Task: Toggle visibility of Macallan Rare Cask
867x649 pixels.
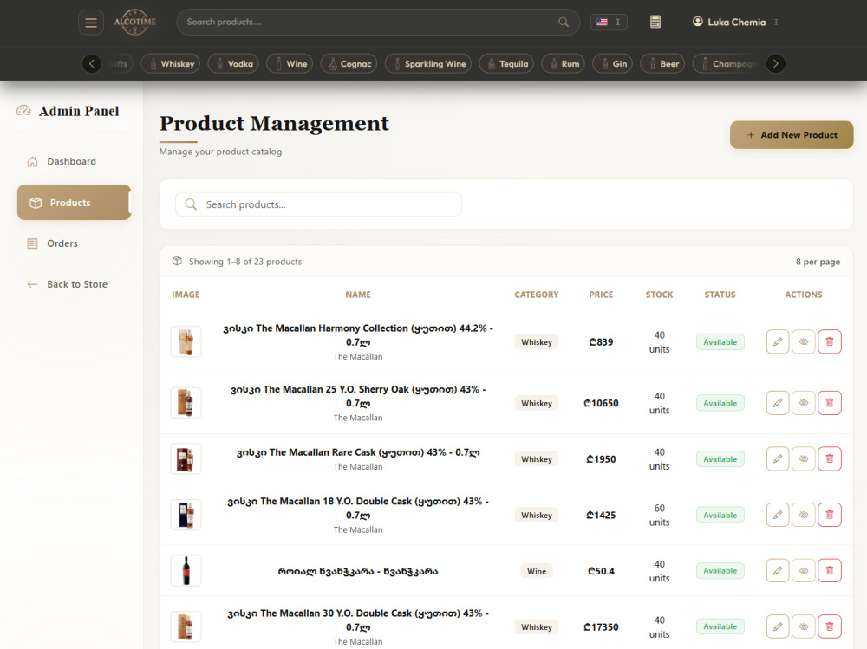Action: coord(804,459)
